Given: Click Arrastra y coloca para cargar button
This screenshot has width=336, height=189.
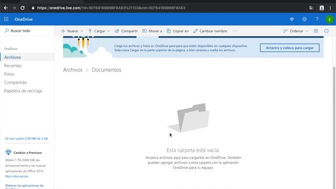Looking at the screenshot, I should click(290, 48).
